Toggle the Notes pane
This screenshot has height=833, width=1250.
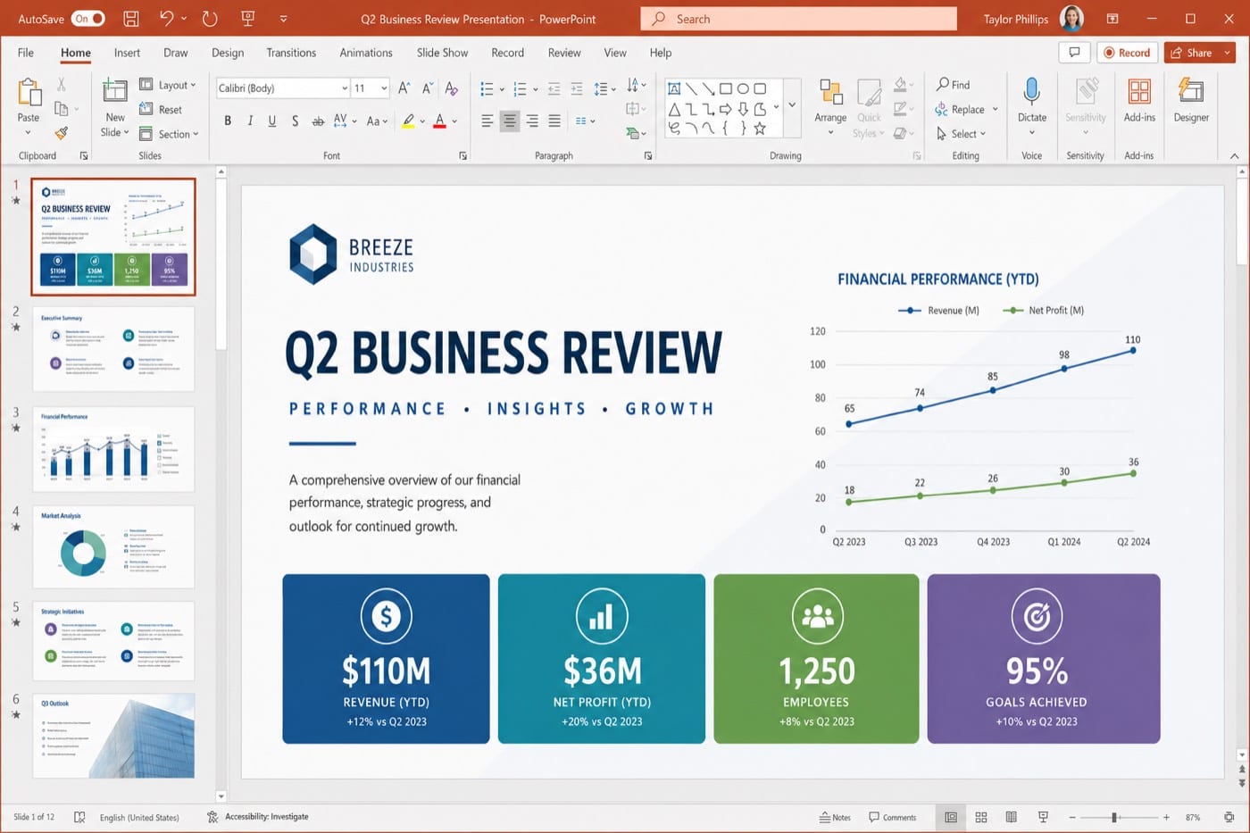(x=835, y=817)
